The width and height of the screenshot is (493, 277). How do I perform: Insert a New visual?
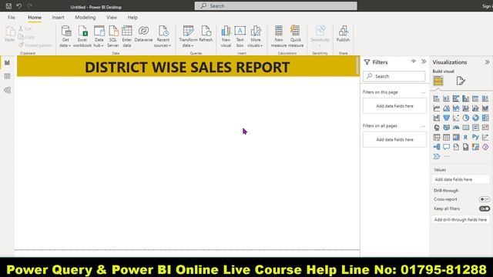(x=226, y=36)
